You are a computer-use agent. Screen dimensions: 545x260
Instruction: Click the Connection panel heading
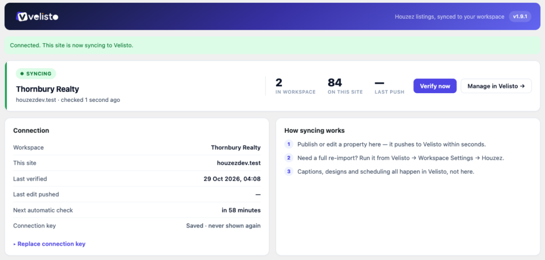tap(31, 131)
